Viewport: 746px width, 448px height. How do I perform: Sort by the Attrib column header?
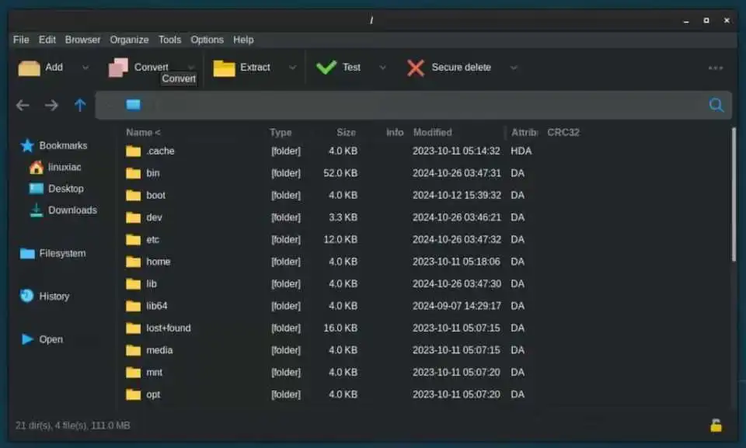pos(525,133)
